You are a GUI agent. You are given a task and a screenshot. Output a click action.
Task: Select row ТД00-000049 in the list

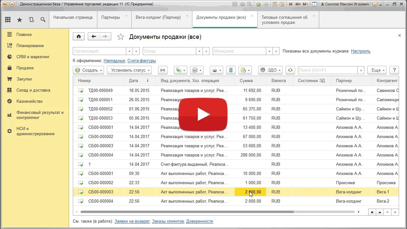tap(235, 90)
